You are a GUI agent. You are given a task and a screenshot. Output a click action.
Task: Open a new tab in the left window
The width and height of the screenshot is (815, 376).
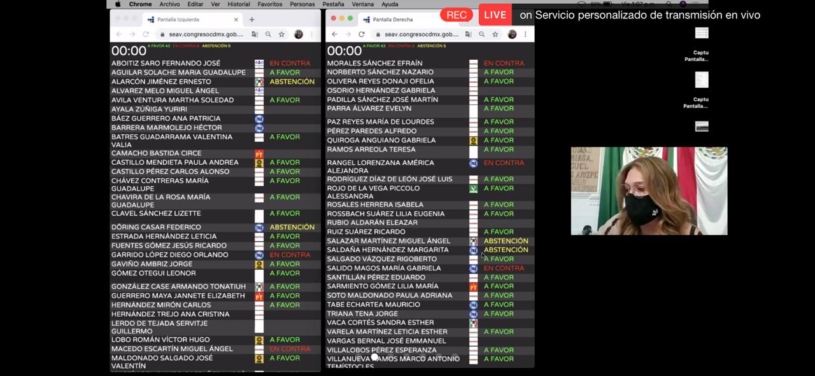tap(252, 20)
